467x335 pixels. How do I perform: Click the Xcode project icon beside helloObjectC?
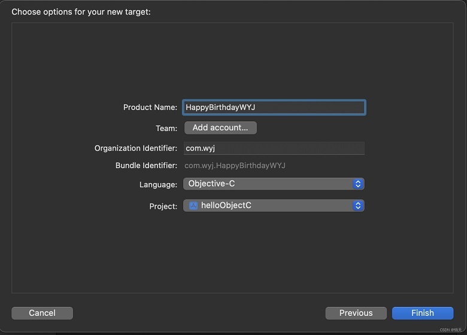click(x=193, y=206)
